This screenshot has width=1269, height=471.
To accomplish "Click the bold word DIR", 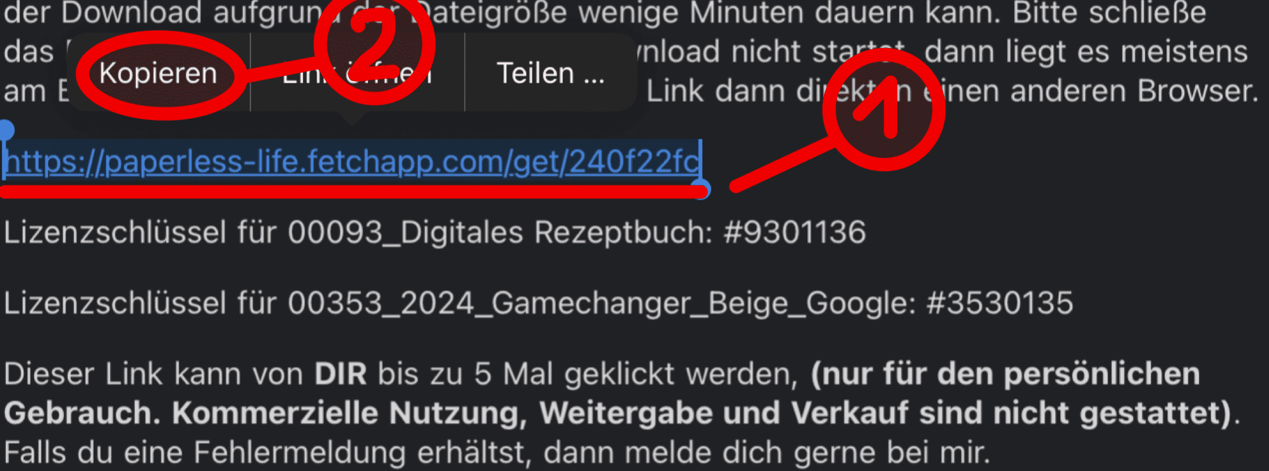I will point(341,374).
